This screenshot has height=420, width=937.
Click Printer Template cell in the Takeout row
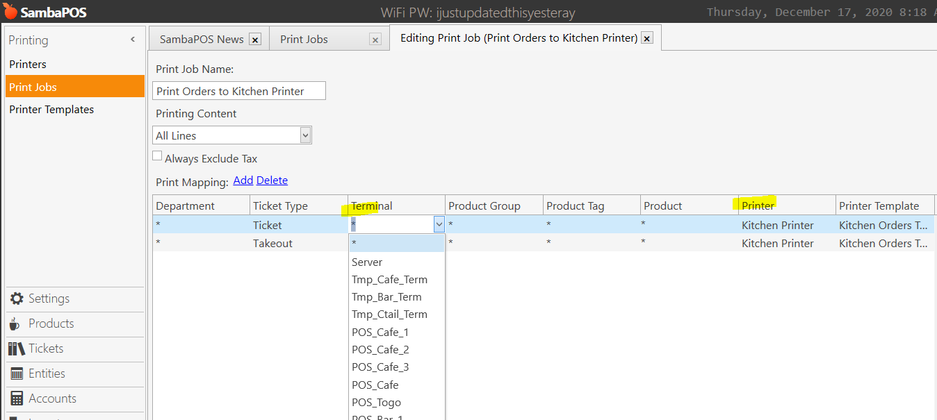[x=885, y=243]
